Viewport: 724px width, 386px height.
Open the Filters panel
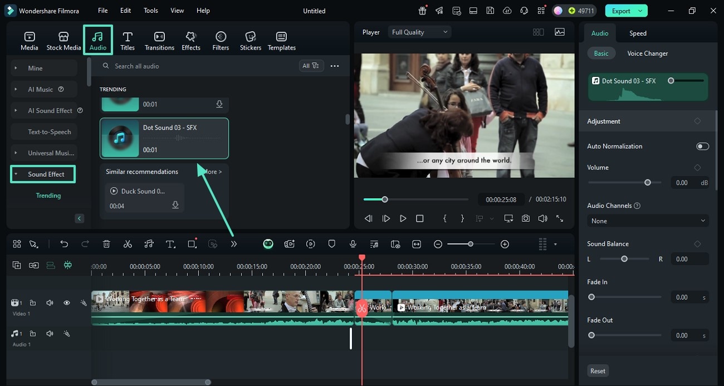pos(221,41)
